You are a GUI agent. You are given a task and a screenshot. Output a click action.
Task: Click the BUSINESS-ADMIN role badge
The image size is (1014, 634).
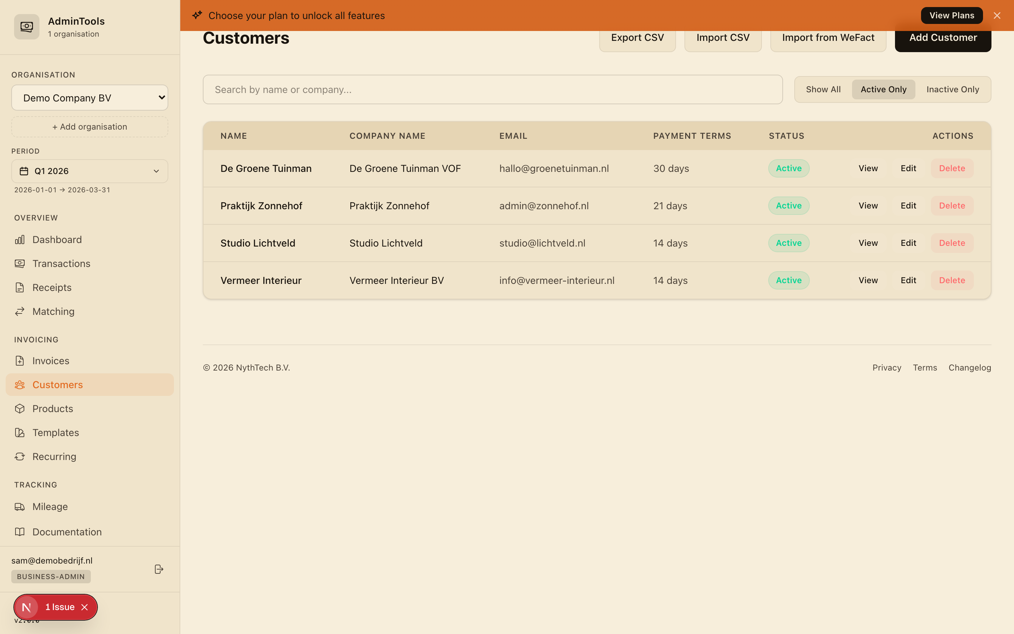(x=51, y=577)
